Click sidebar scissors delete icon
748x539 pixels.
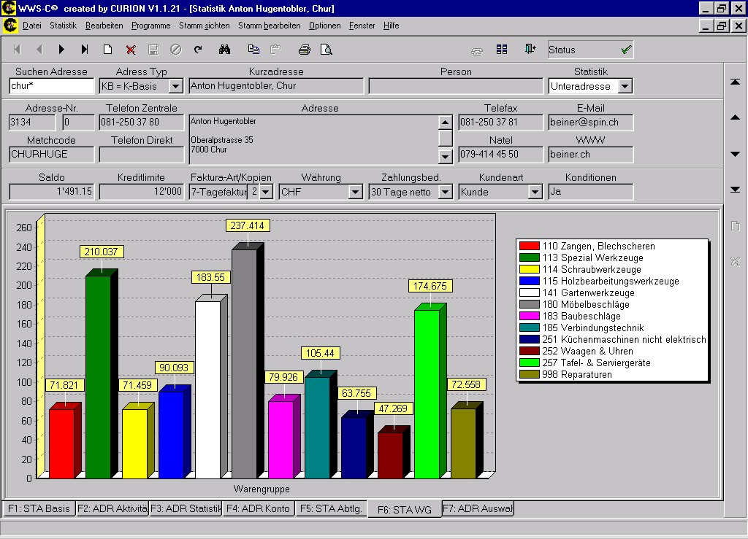(x=735, y=261)
